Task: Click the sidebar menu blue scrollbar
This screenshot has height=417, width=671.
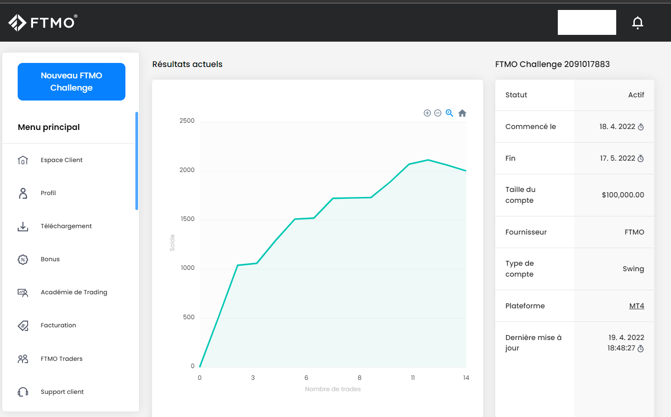Action: [x=137, y=161]
